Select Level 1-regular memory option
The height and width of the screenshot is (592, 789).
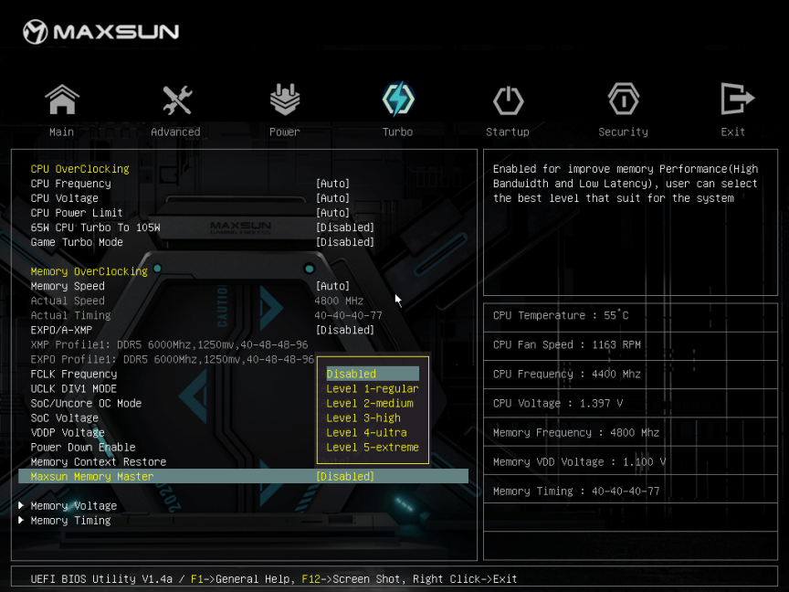point(373,388)
